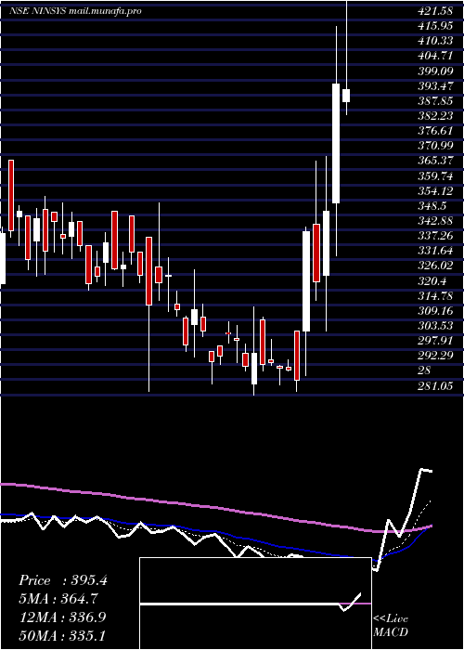Select the 393.47 price axis label
This screenshot has height=650, width=464.
[435, 86]
